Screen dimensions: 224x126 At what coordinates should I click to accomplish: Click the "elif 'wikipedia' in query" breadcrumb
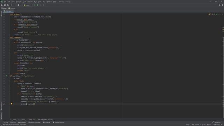[x=45, y=120]
